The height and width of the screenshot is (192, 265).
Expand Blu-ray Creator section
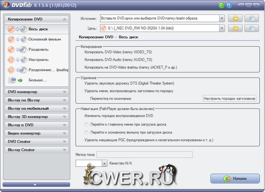[37, 150]
